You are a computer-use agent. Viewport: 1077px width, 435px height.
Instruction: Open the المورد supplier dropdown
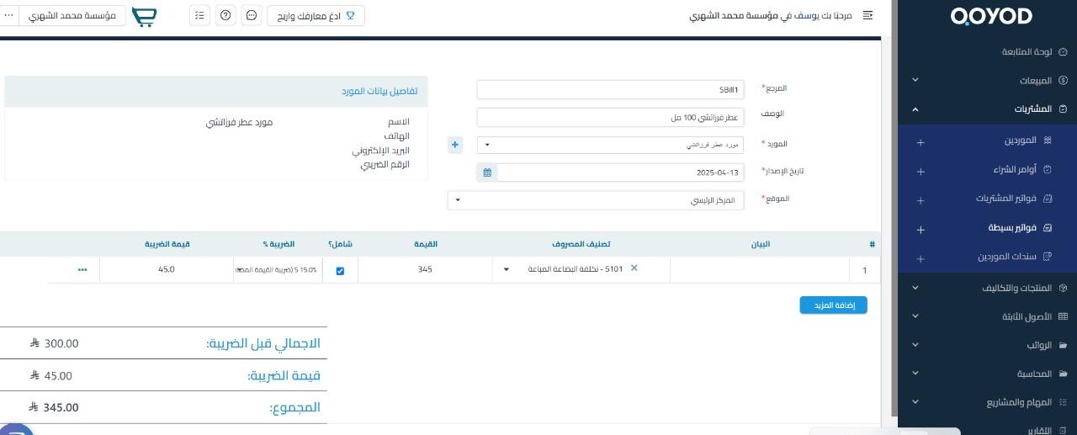(610, 145)
